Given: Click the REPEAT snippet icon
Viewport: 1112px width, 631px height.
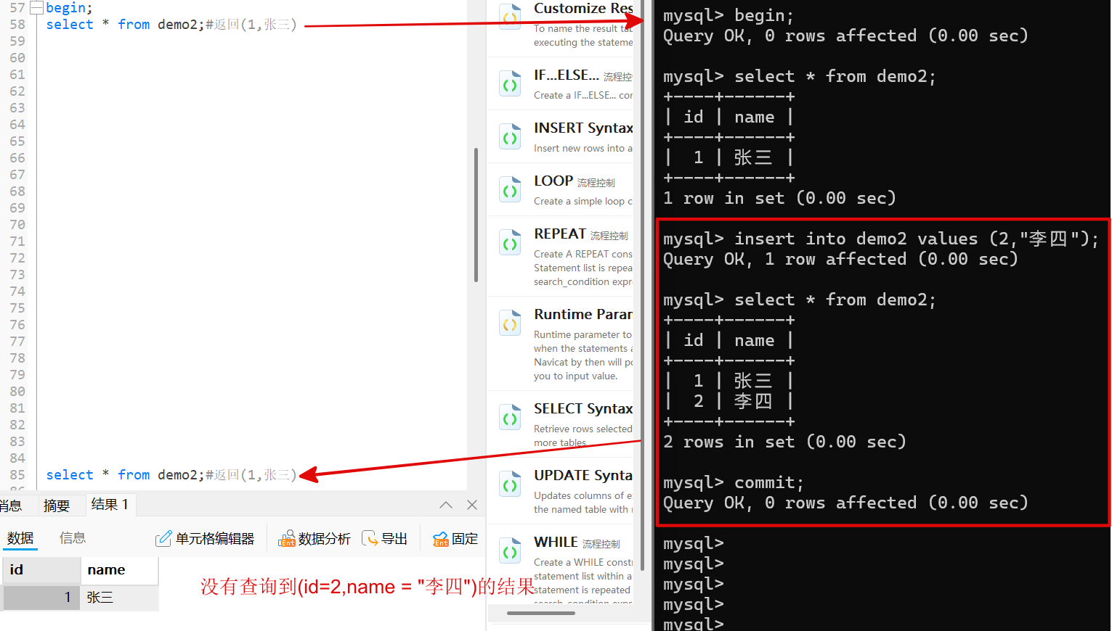Looking at the screenshot, I should pos(511,243).
